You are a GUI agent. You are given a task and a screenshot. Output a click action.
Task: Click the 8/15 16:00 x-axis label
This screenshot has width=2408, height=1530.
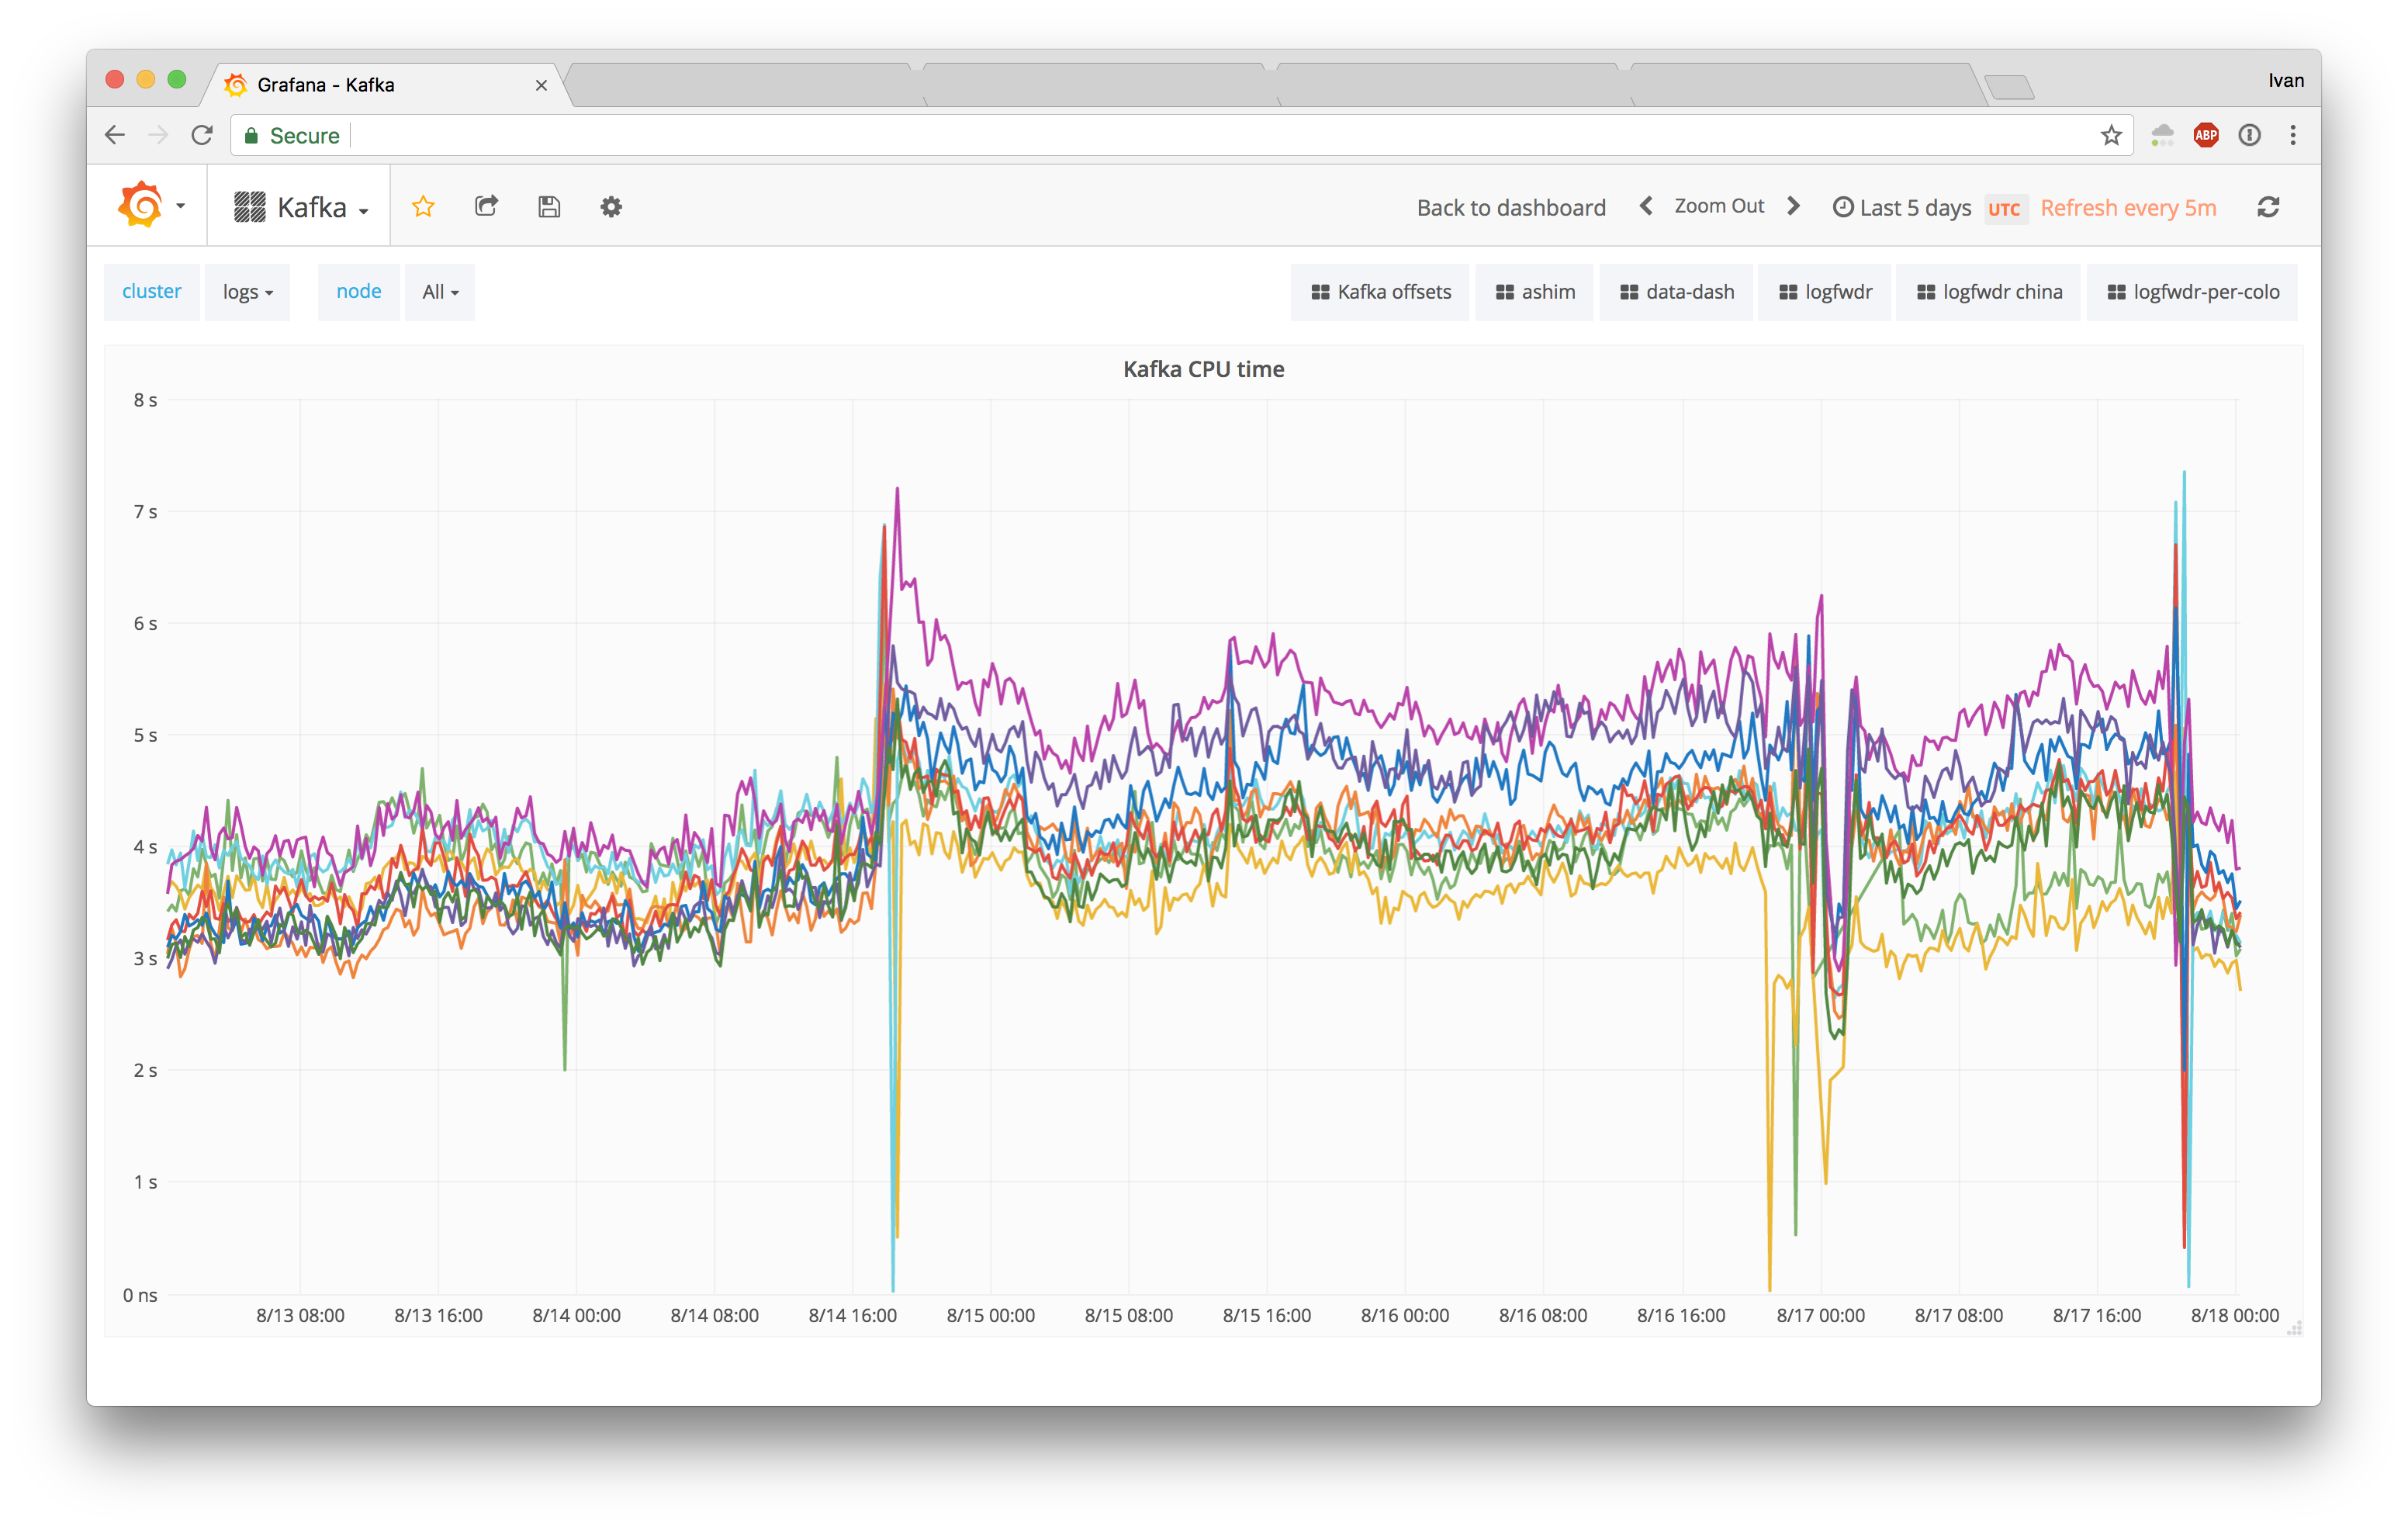1266,1315
